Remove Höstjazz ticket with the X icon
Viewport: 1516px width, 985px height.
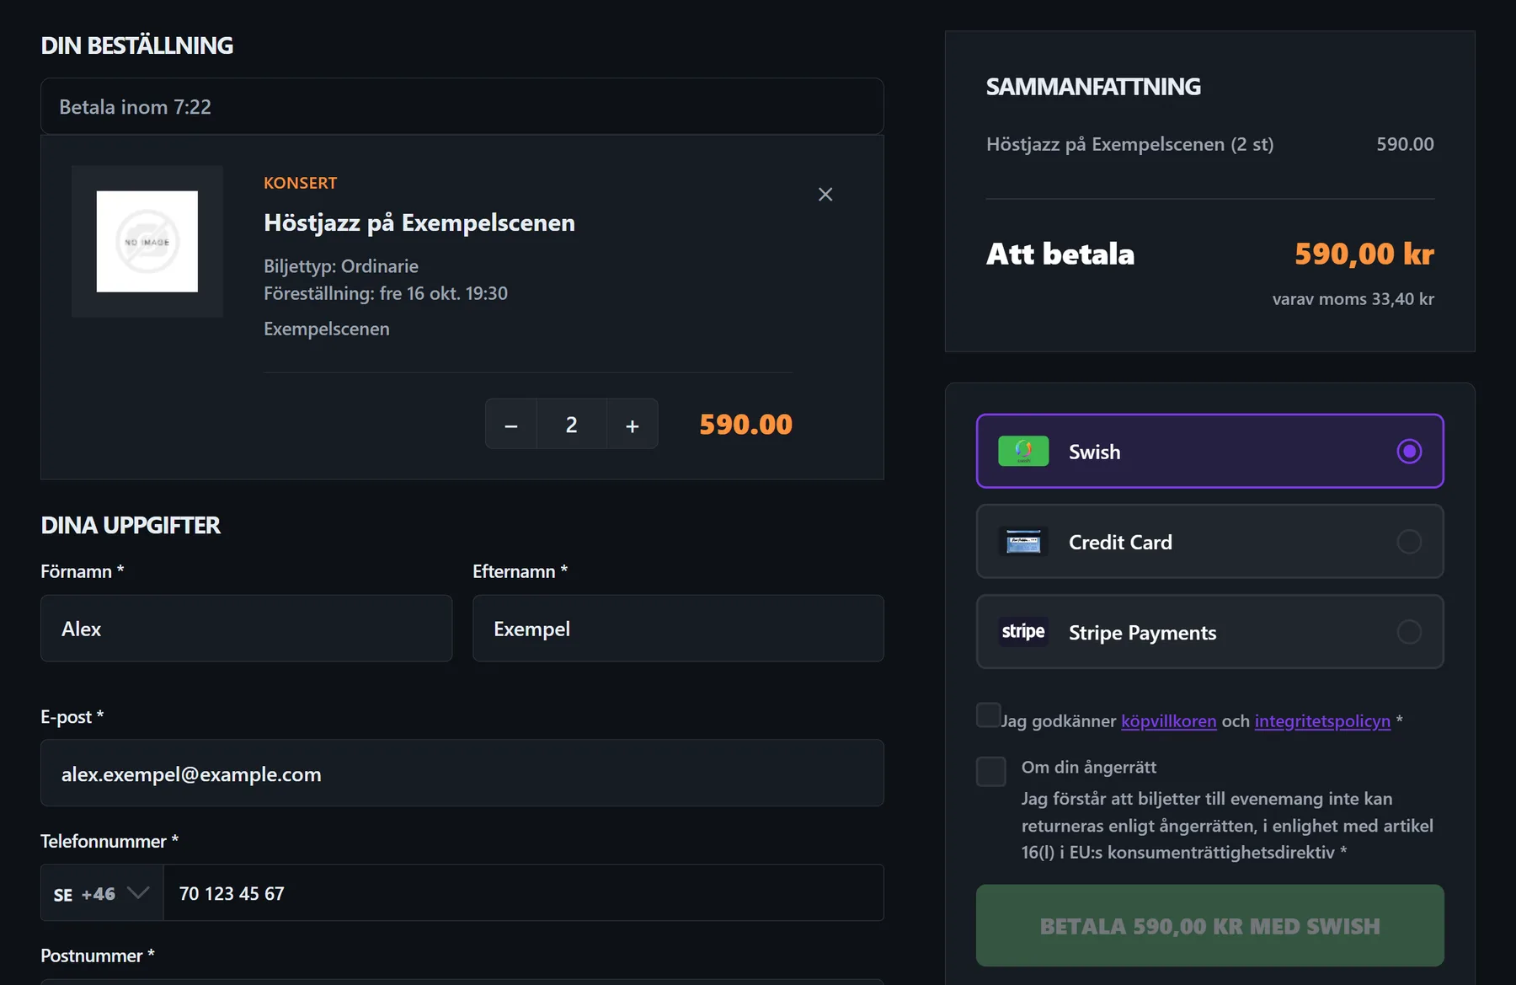coord(825,195)
